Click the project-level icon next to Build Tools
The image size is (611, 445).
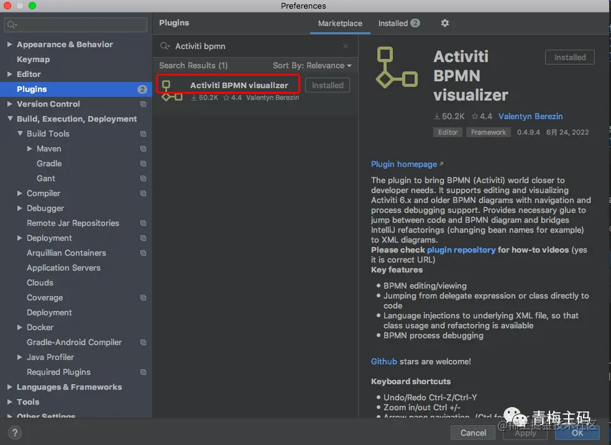click(144, 133)
